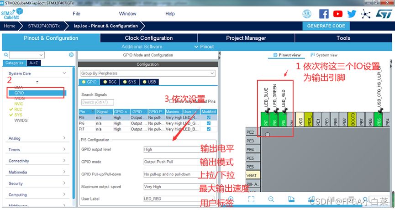The image size is (395, 210).
Task: Select green pin PI5 on the chip
Action: pos(283,119)
